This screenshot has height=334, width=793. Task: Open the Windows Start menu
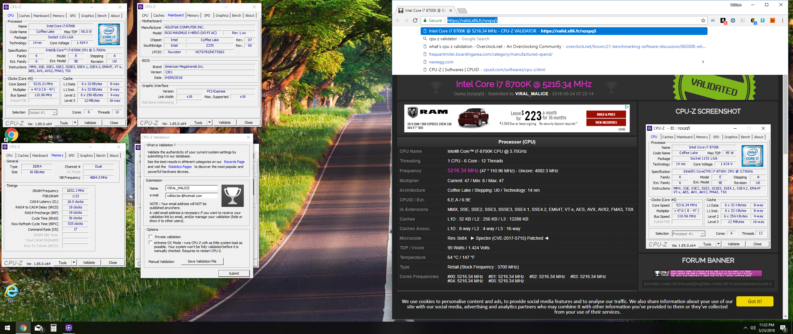(x=7, y=328)
